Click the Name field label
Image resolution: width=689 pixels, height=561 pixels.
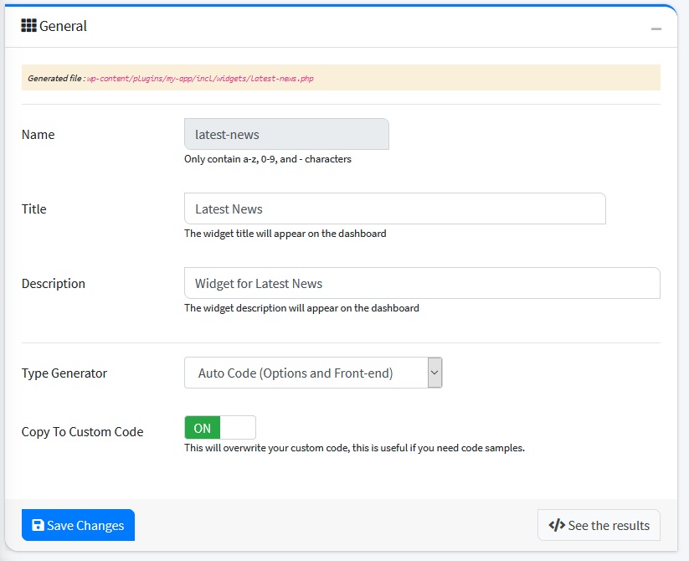coord(38,135)
